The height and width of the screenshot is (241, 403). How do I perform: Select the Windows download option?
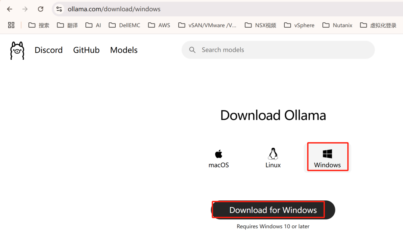point(328,157)
